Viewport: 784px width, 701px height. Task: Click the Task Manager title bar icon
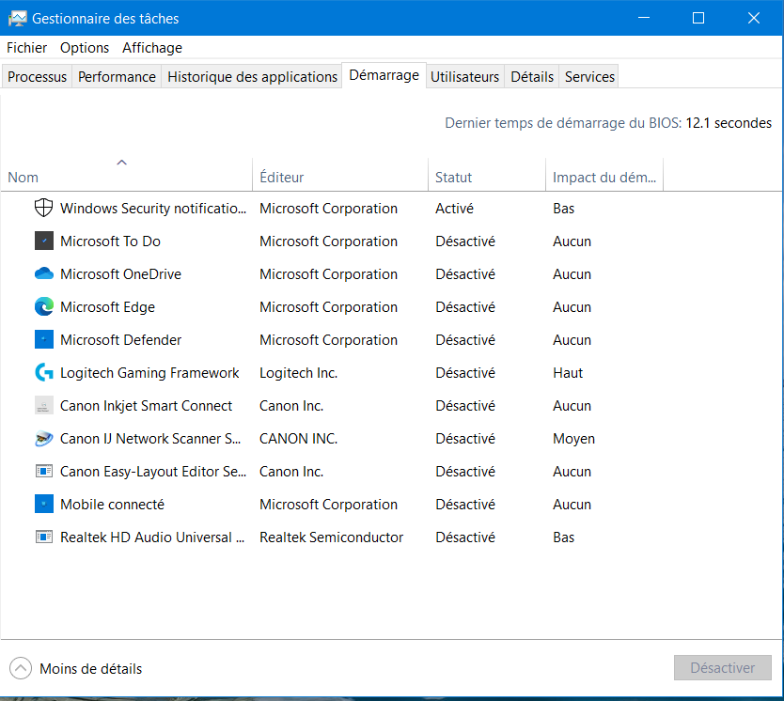18,19
